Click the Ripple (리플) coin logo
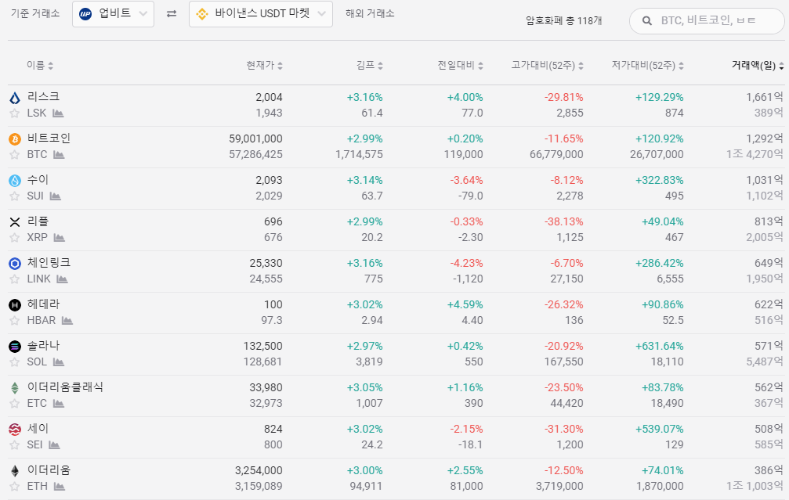789x500 pixels. point(15,221)
